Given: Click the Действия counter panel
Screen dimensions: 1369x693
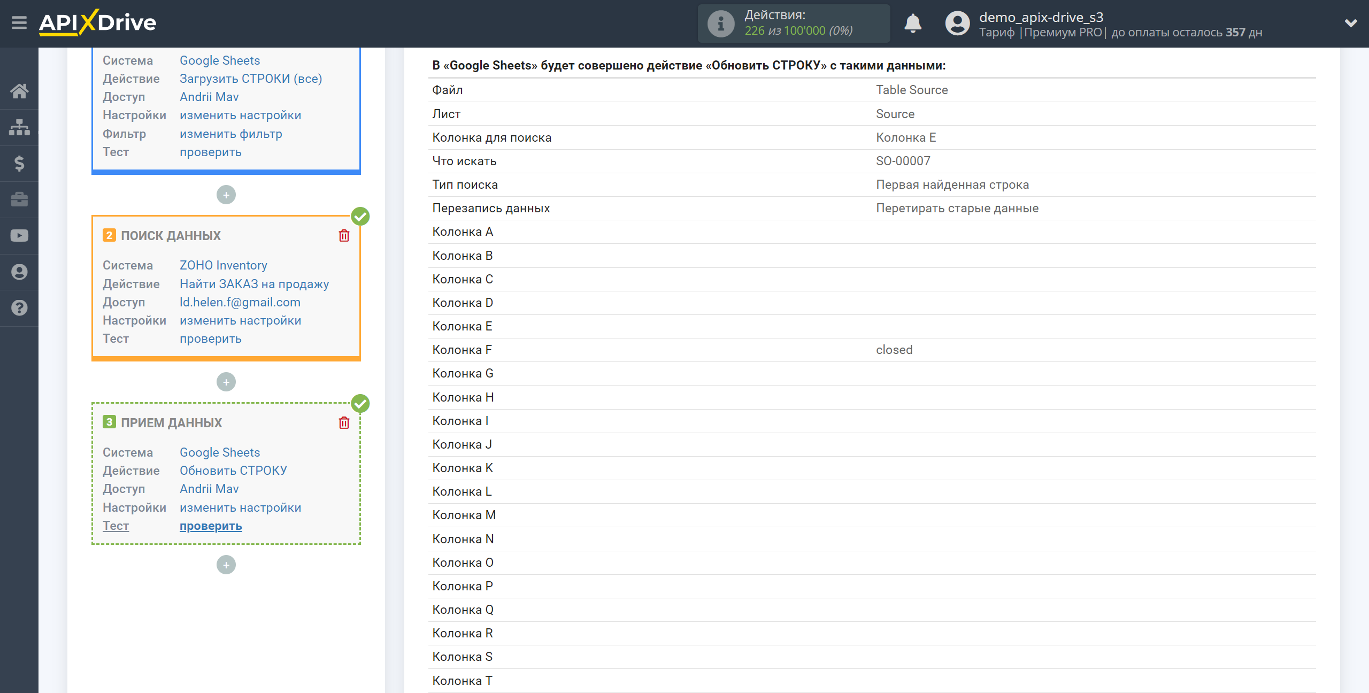Looking at the screenshot, I should 794,24.
